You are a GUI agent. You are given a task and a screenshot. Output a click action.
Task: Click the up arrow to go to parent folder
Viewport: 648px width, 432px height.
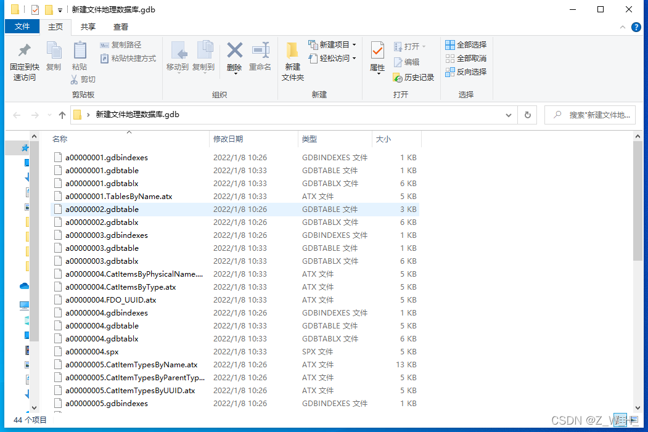(62, 115)
